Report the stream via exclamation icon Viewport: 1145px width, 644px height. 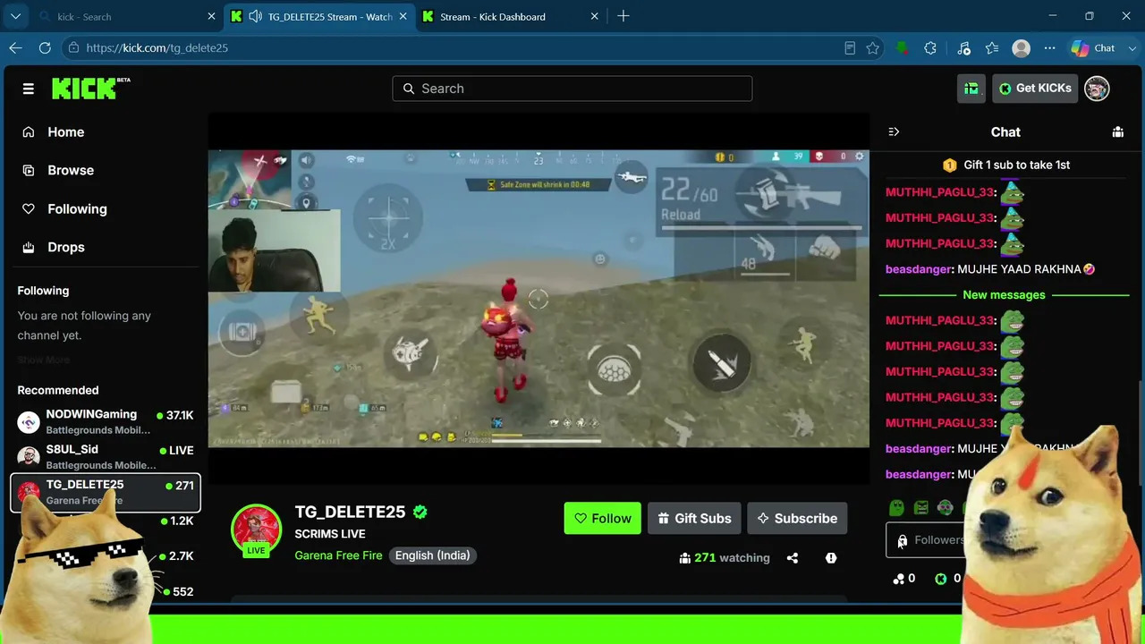click(x=831, y=558)
